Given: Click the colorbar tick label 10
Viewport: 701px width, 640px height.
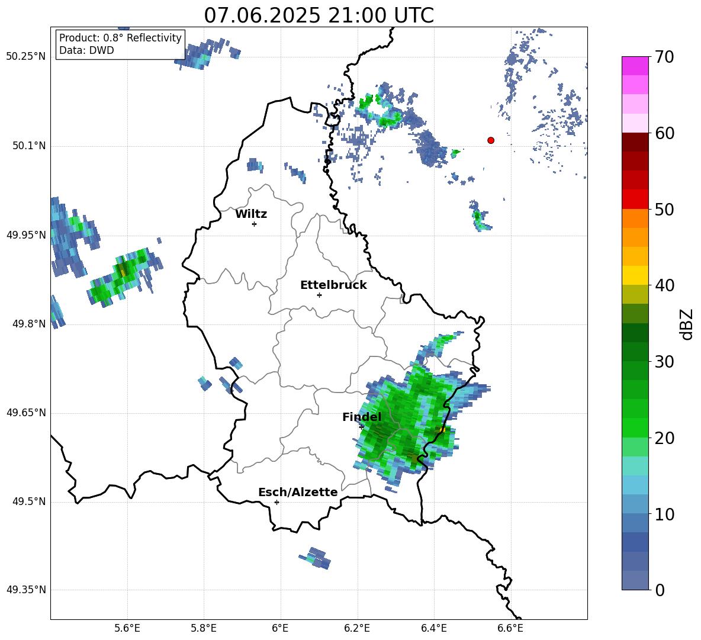Looking at the screenshot, I should pos(664,514).
